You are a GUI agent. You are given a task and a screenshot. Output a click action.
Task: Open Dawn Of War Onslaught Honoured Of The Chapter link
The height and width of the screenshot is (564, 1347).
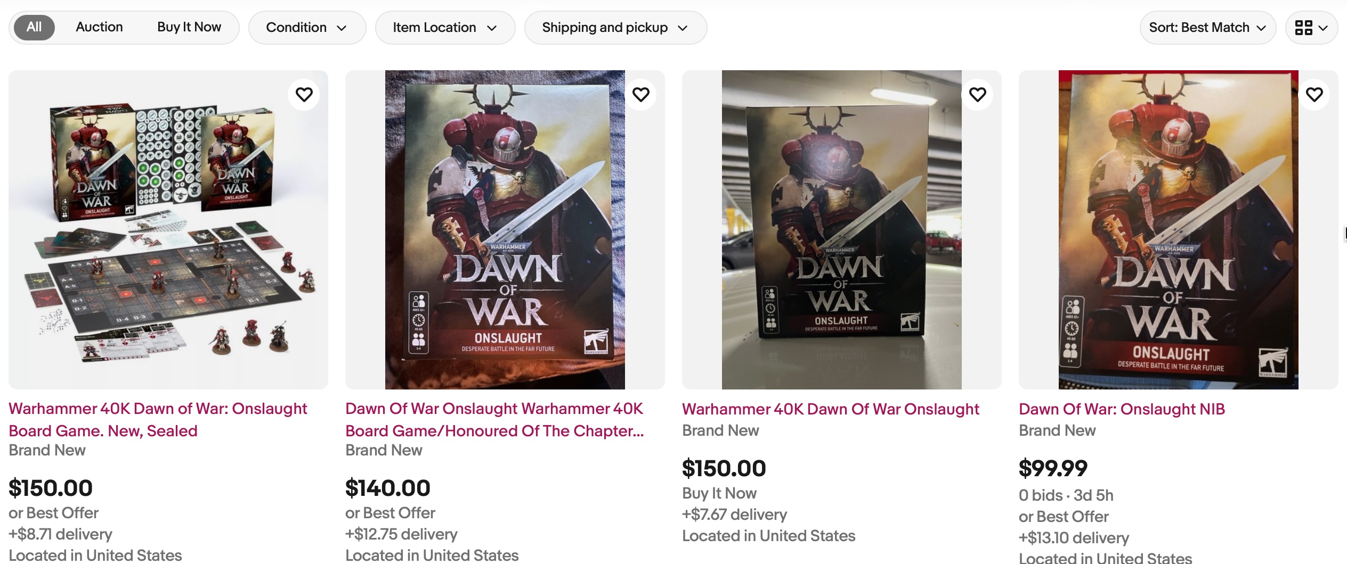(x=494, y=419)
